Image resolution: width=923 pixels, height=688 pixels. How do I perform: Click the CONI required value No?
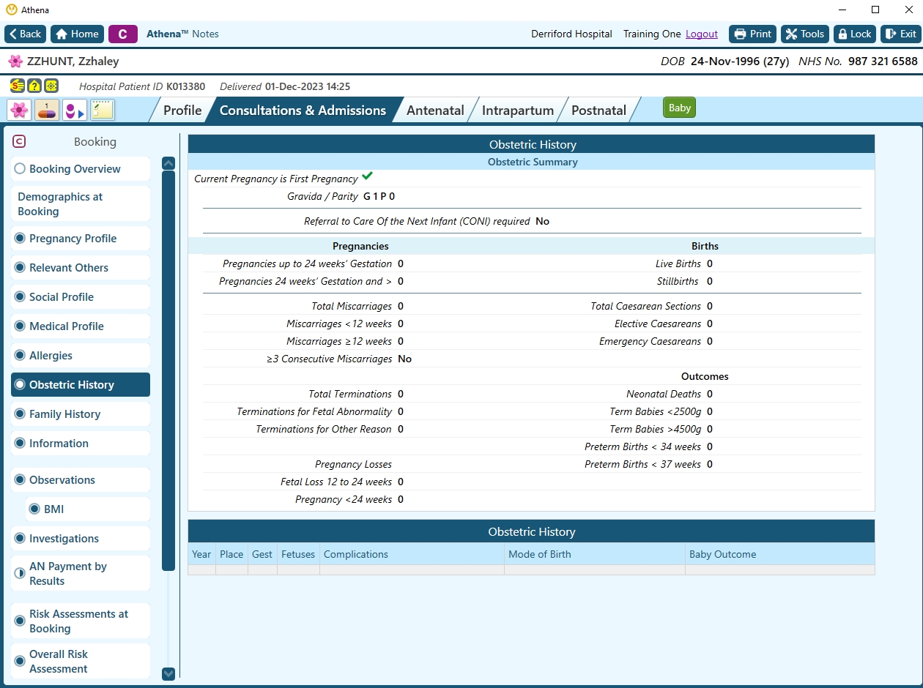click(x=542, y=221)
